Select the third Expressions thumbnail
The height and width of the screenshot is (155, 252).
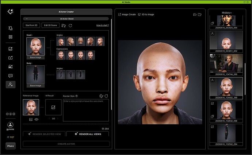coord(80,55)
